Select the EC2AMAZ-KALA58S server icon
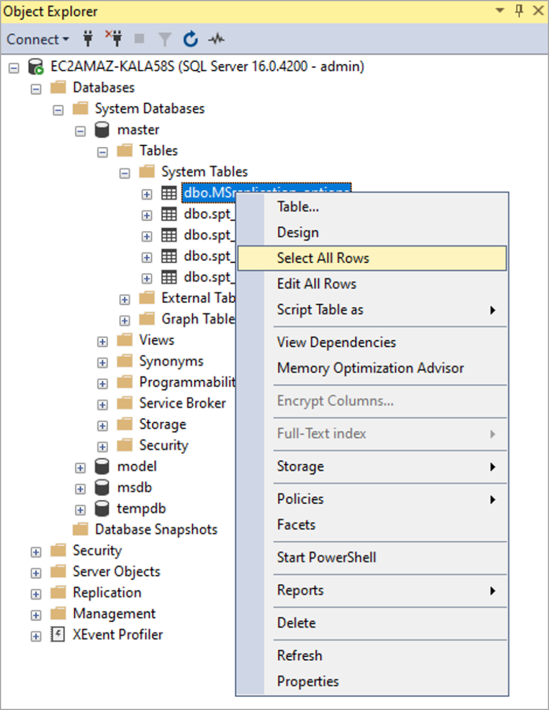Screen dimensions: 549x710 (36, 67)
